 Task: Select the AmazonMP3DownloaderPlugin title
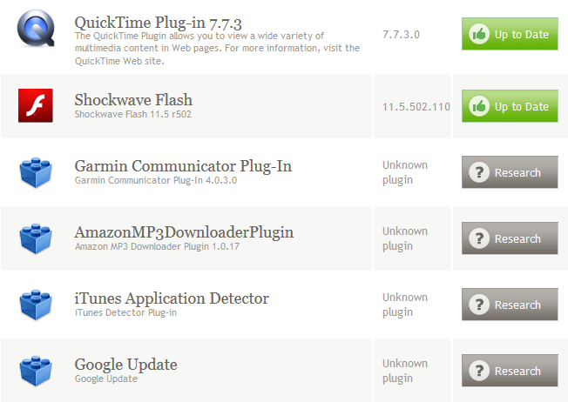(184, 231)
